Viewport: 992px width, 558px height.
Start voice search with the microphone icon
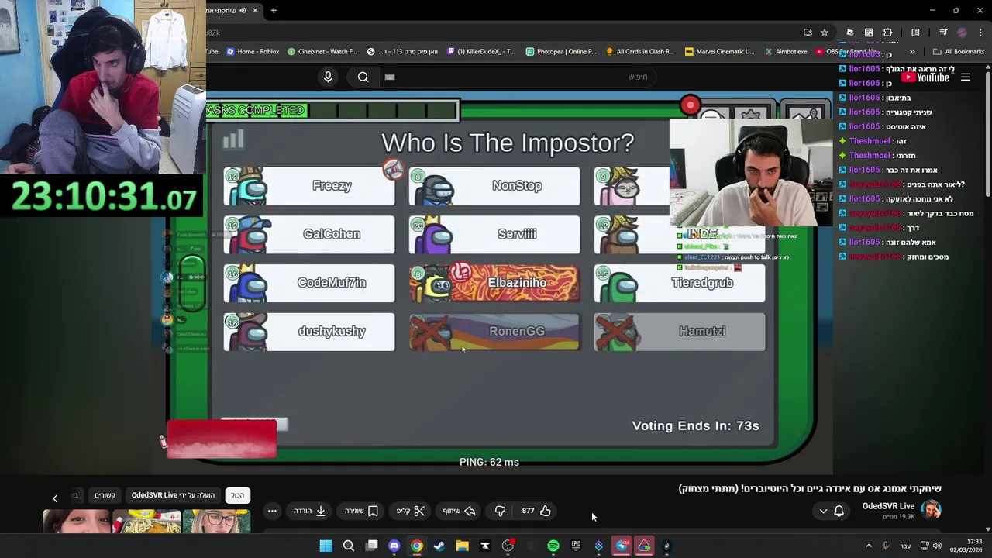(x=328, y=77)
